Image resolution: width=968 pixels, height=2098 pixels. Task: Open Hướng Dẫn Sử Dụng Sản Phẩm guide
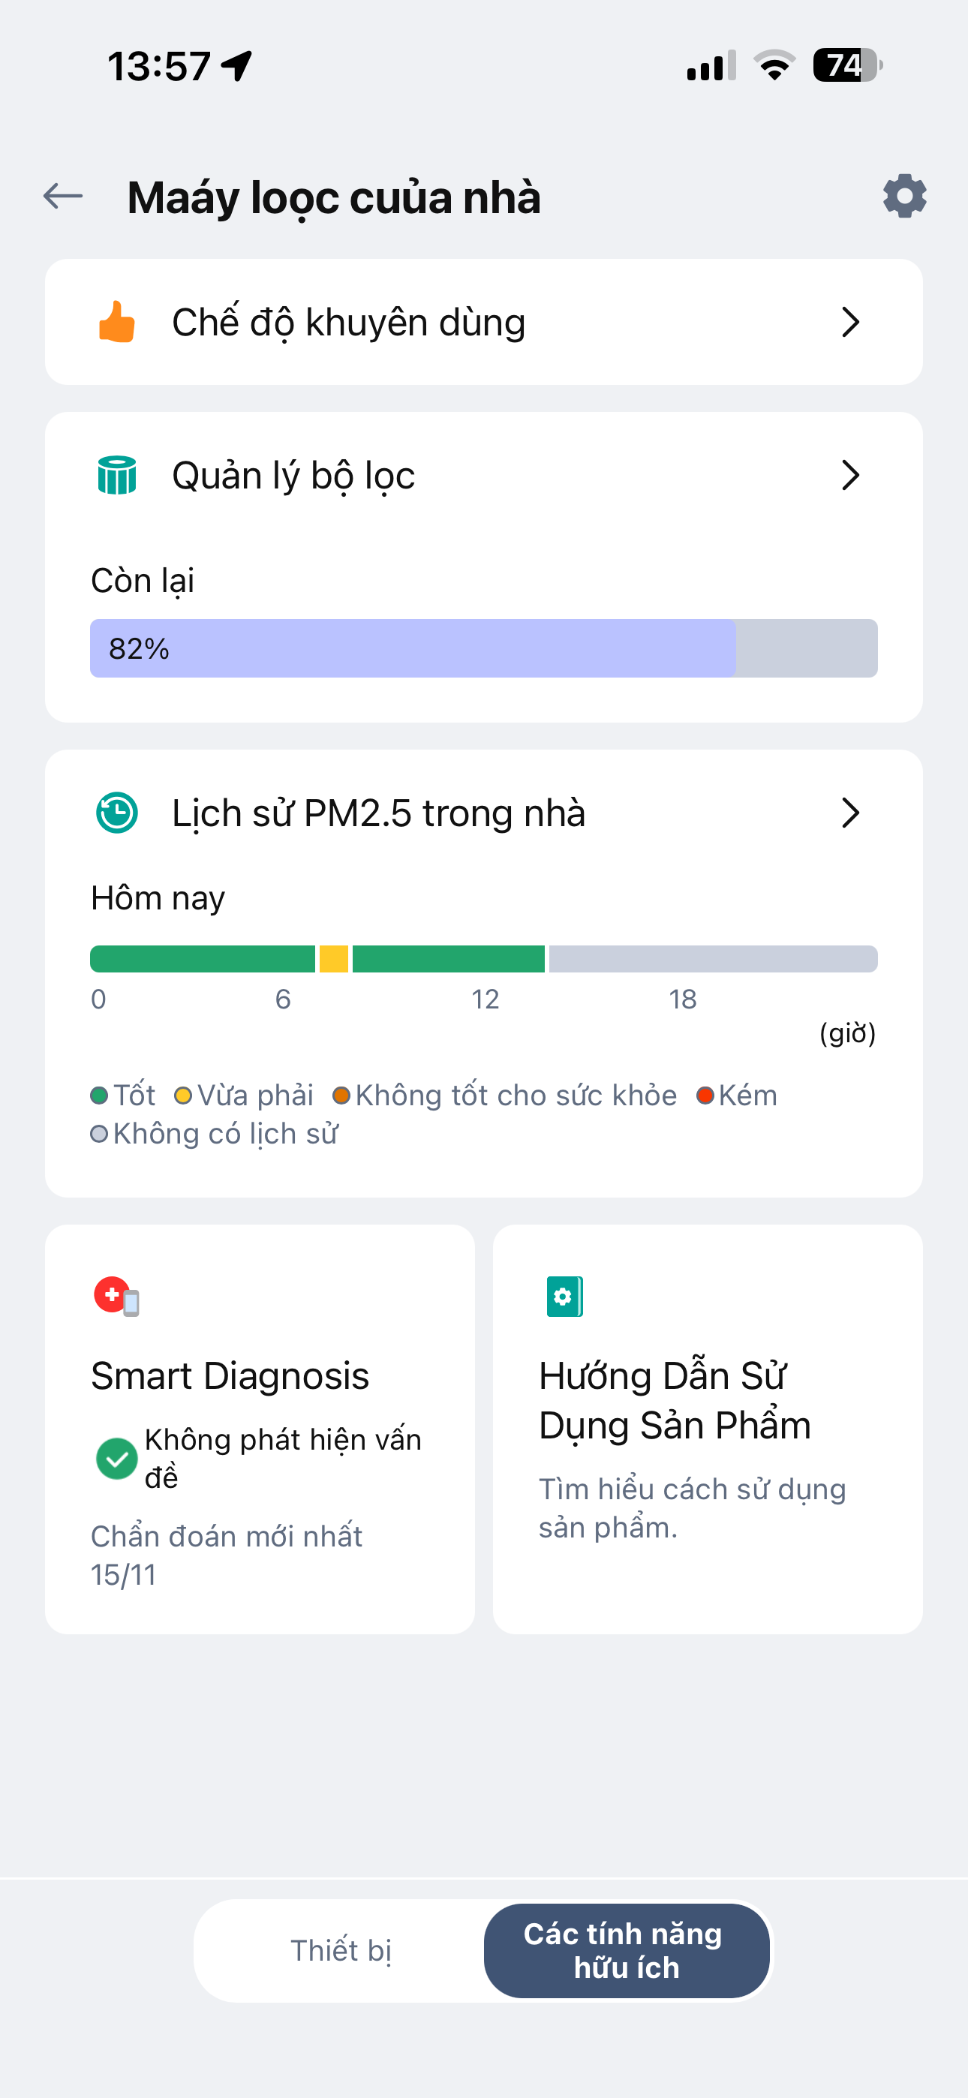[675, 1400]
